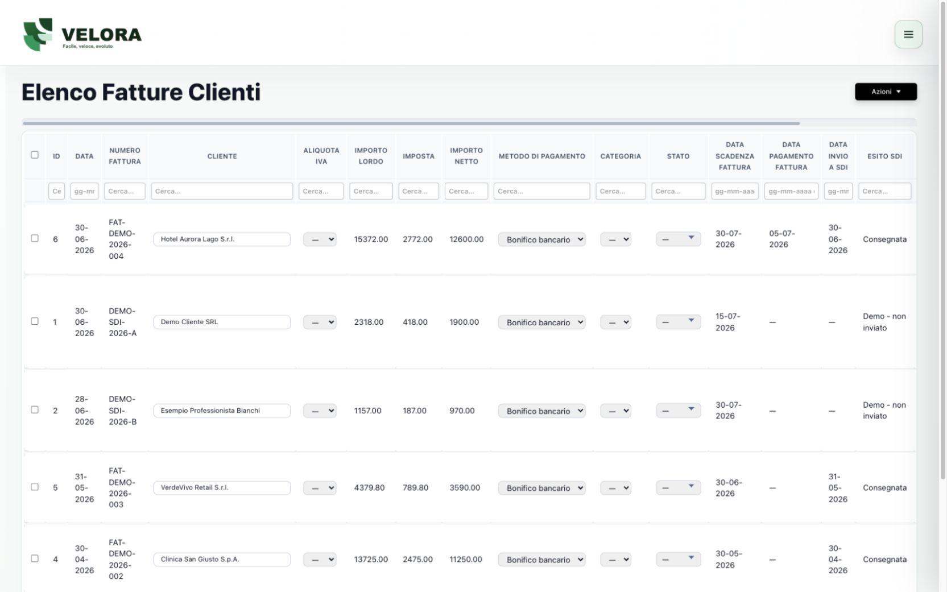
Task: Expand Stato dropdown for VerdeVivo Retail row
Action: [678, 488]
